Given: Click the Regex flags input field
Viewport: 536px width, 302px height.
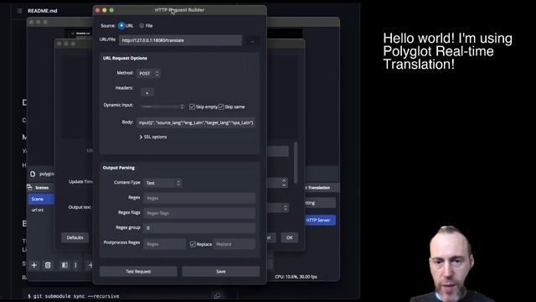Looking at the screenshot, I should pos(199,213).
